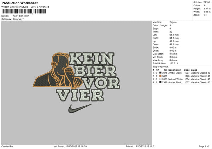Viewport: 212px width, 149px height.
Task: Select the barcode under the worksheet title
Action: coord(24,11)
